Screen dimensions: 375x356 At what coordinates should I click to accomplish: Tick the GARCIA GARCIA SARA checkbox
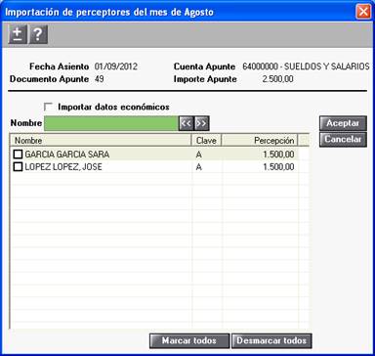18,154
